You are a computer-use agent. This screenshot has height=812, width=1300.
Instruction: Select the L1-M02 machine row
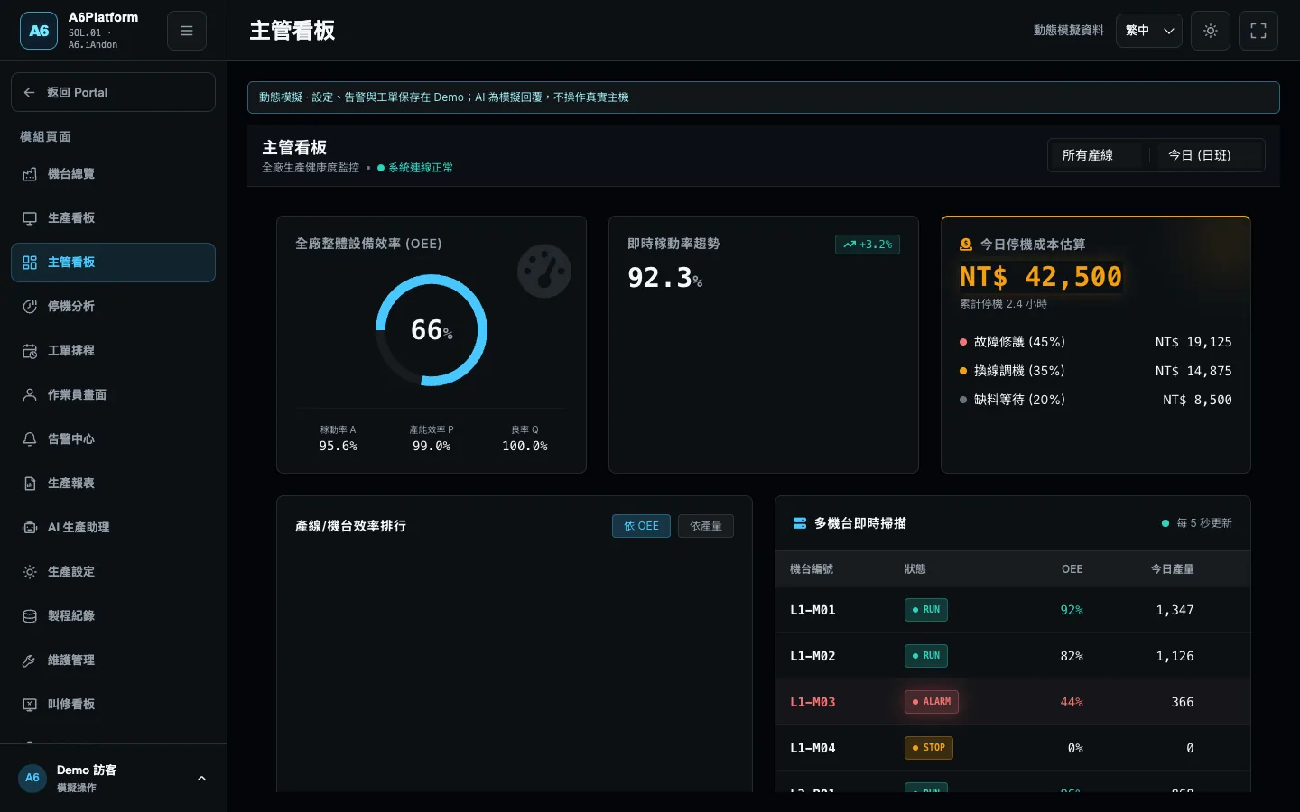click(1013, 656)
